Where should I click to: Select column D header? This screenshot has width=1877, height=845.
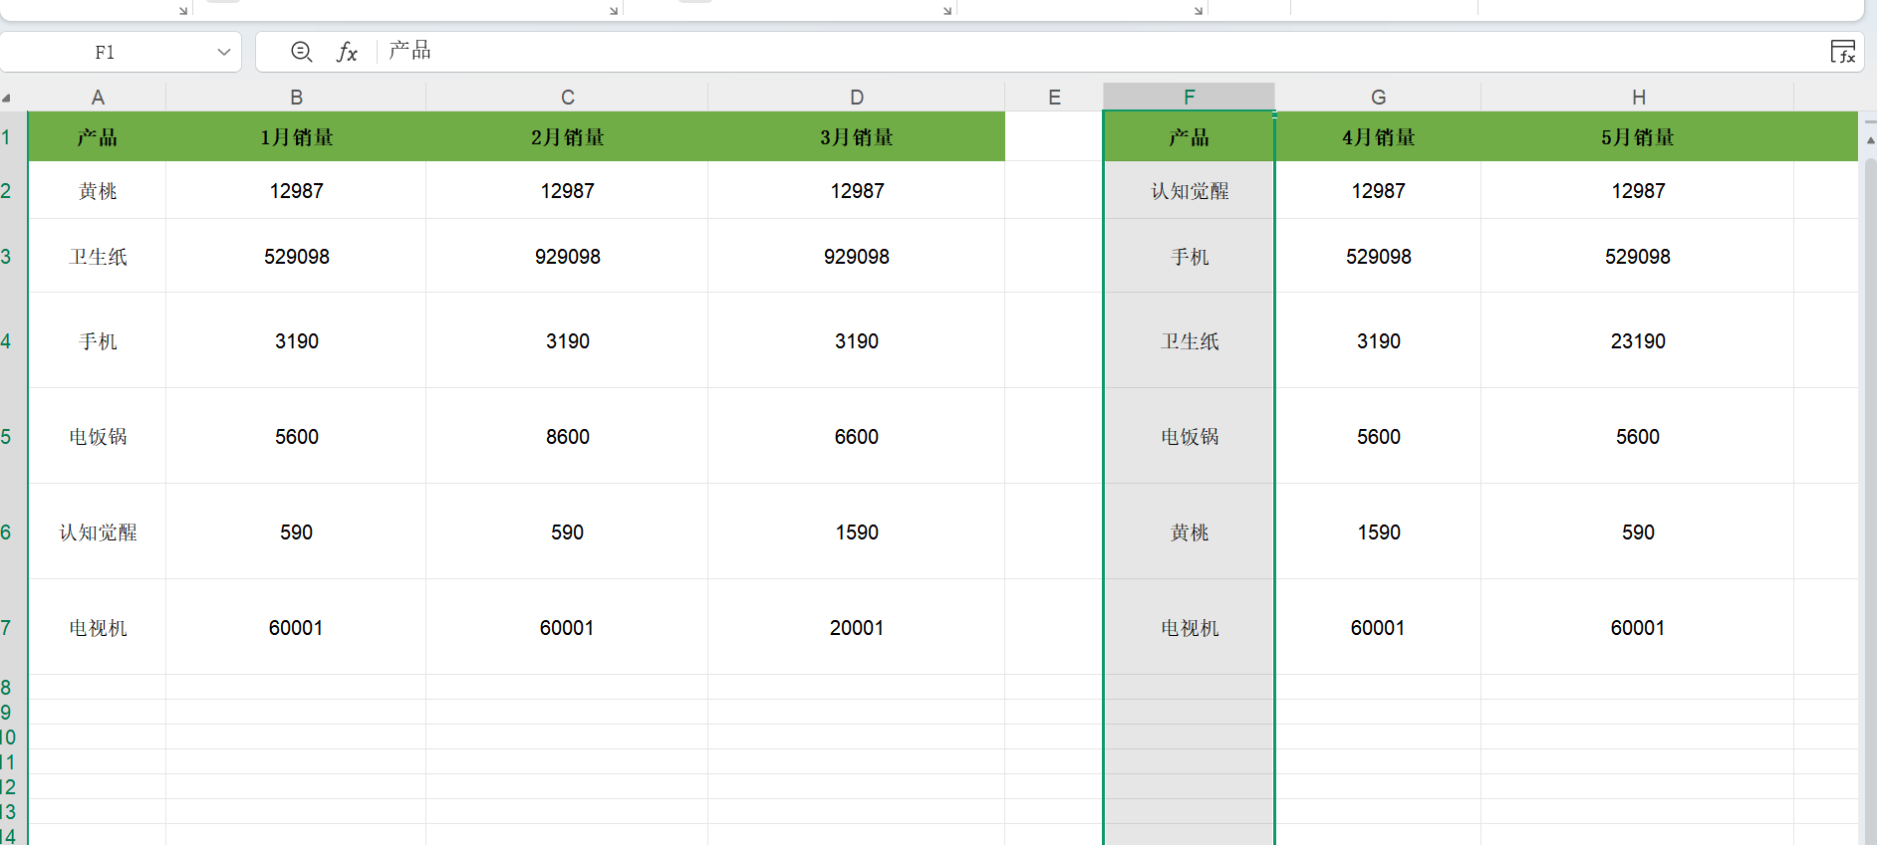click(x=857, y=98)
